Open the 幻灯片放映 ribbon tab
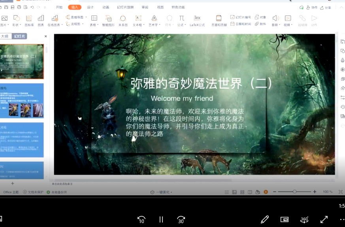Image resolution: width=345 pixels, height=227 pixels. click(125, 7)
